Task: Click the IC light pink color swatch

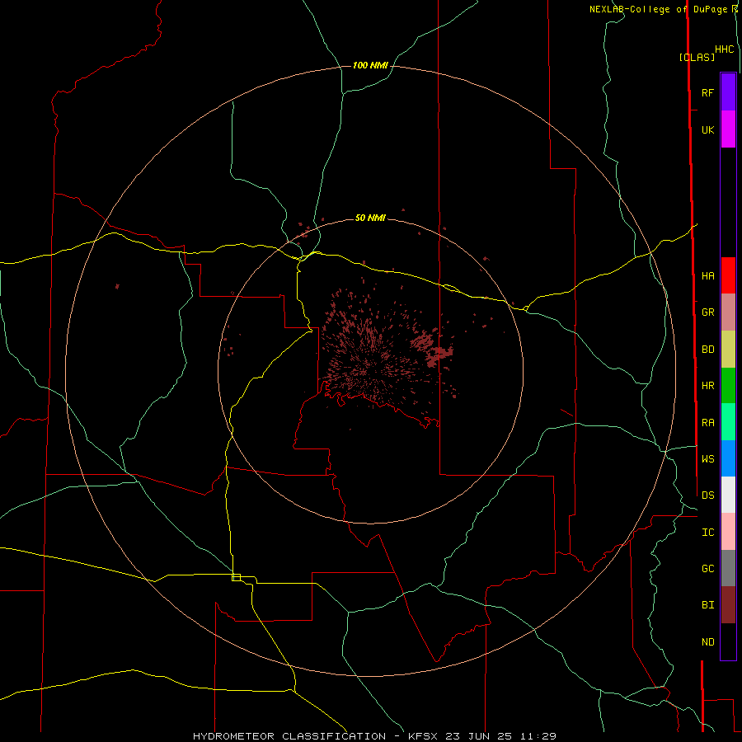Action: 728,532
